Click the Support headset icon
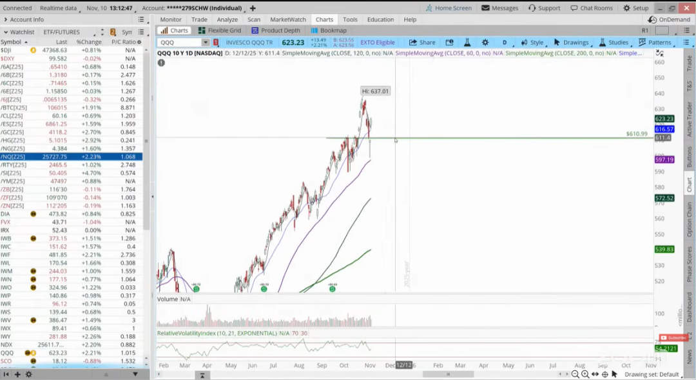This screenshot has width=696, height=380. click(532, 8)
